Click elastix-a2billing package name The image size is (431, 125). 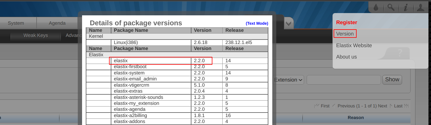click(130, 115)
